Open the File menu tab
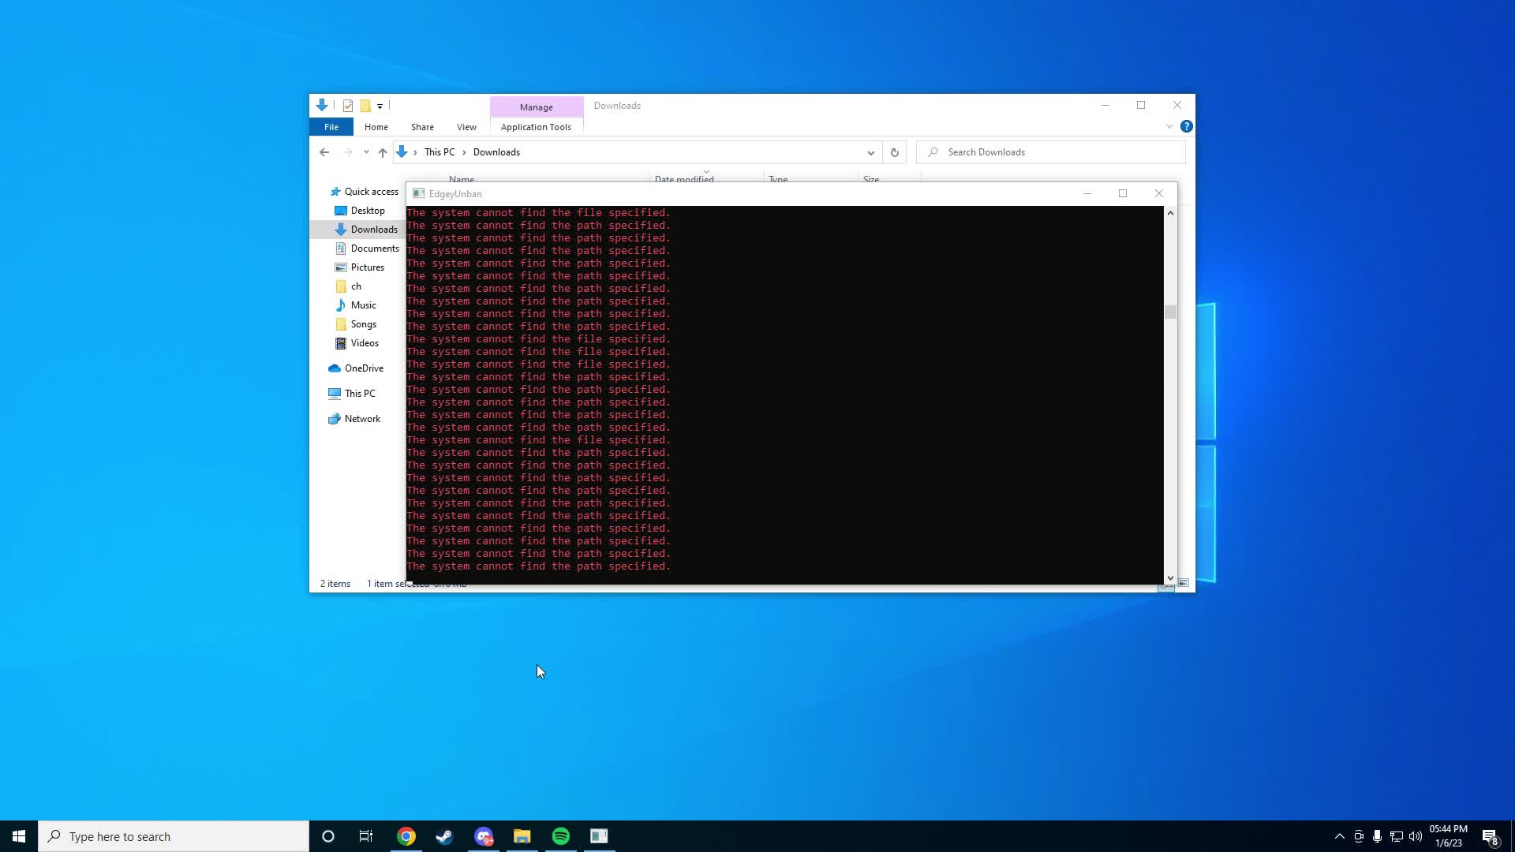 tap(331, 127)
